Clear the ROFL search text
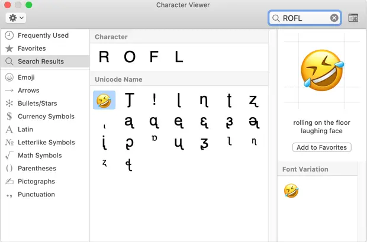The height and width of the screenshot is (242, 367). click(334, 18)
